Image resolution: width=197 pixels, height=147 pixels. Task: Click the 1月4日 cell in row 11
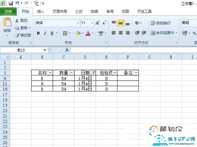coord(85,84)
